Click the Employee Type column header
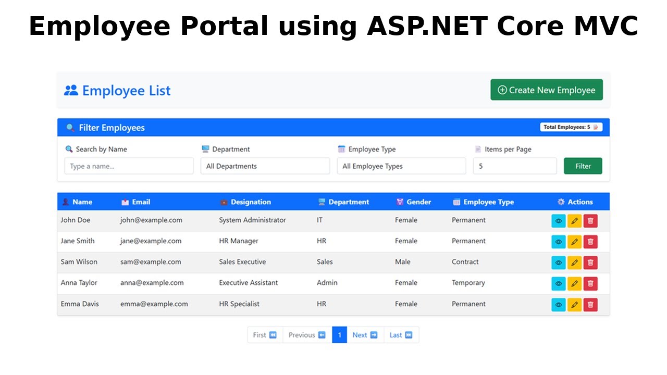This screenshot has width=667, height=375. [x=483, y=202]
